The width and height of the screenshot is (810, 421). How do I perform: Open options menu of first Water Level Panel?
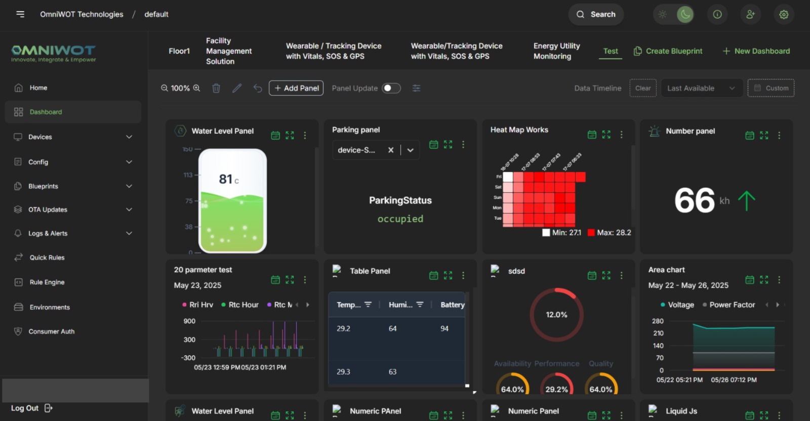305,135
